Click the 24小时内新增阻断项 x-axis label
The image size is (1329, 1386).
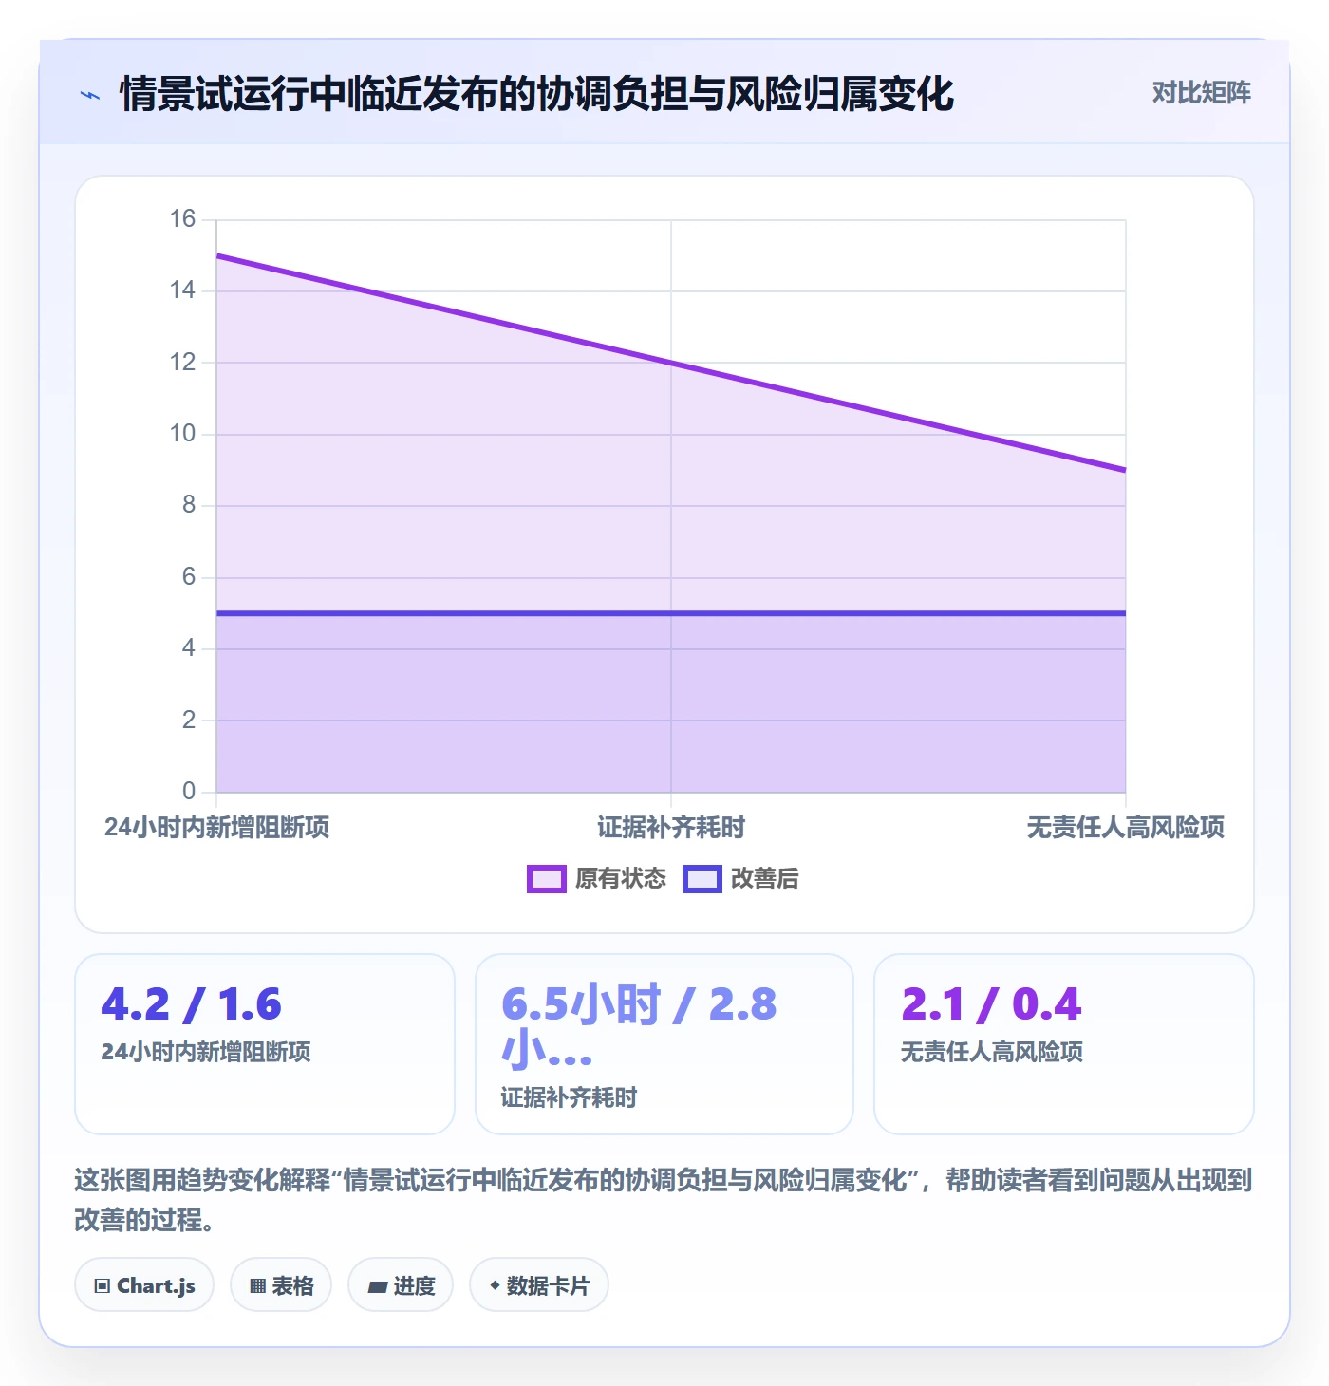click(217, 828)
